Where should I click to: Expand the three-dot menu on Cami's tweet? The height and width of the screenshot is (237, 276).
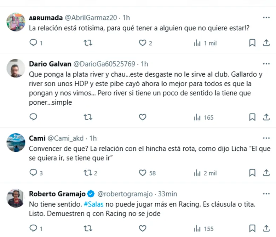[x=266, y=138]
